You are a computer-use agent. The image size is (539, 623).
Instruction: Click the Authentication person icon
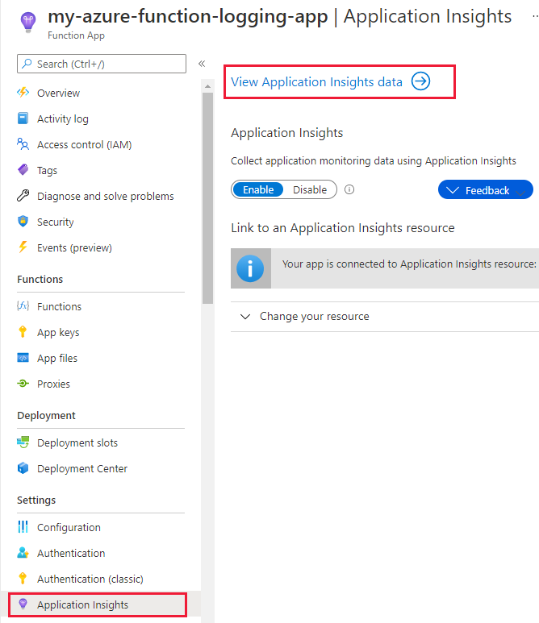pos(23,553)
